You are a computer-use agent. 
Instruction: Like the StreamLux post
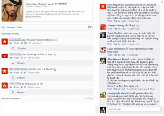click(x=3, y=27)
